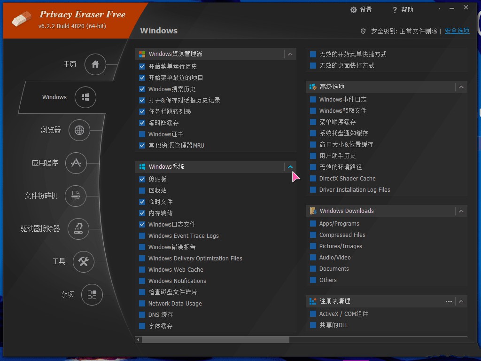Screen dimensions: 481x361
Task: Open the browser globe icon
Action: click(79, 130)
